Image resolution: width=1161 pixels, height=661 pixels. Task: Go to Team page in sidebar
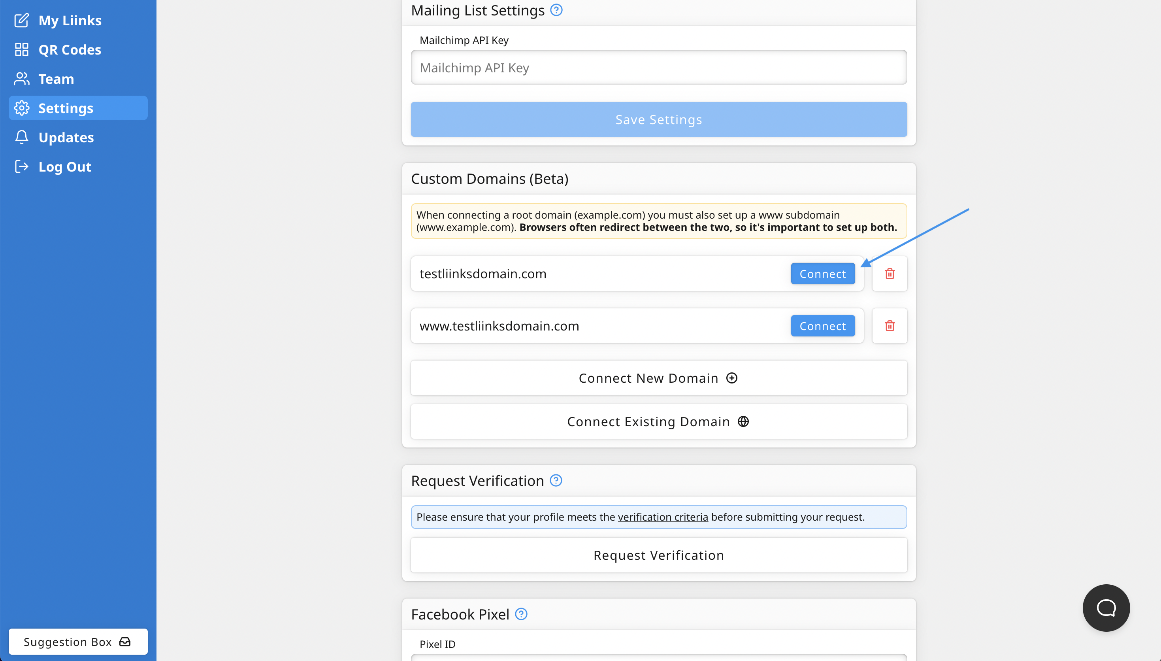56,79
